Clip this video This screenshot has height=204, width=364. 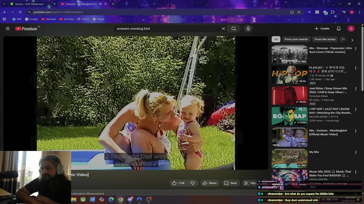250,183
